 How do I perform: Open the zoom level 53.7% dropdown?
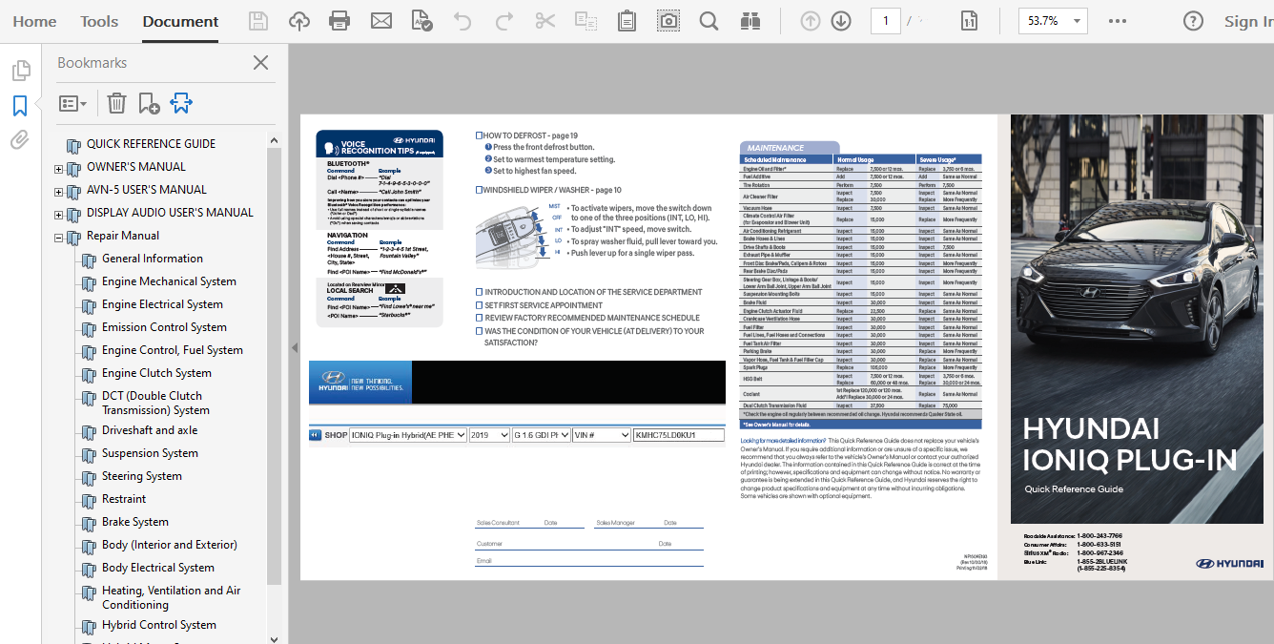tap(1078, 21)
